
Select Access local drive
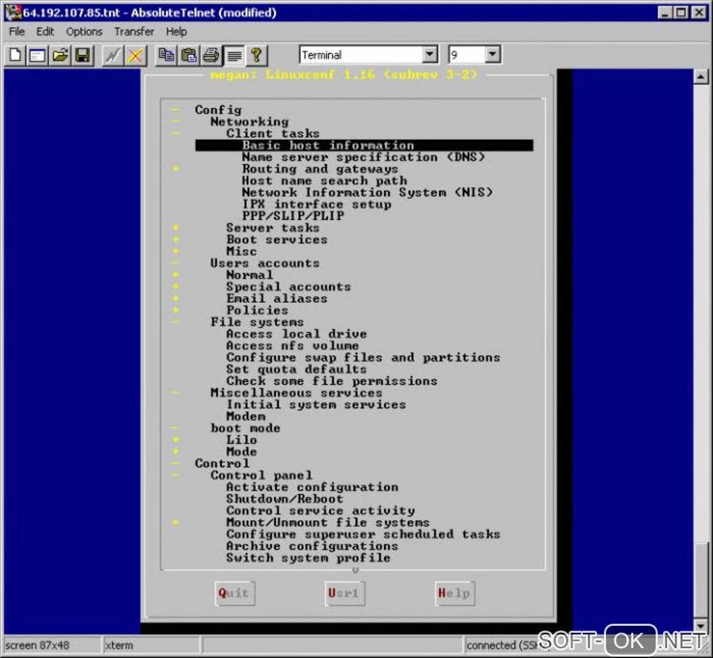[296, 334]
